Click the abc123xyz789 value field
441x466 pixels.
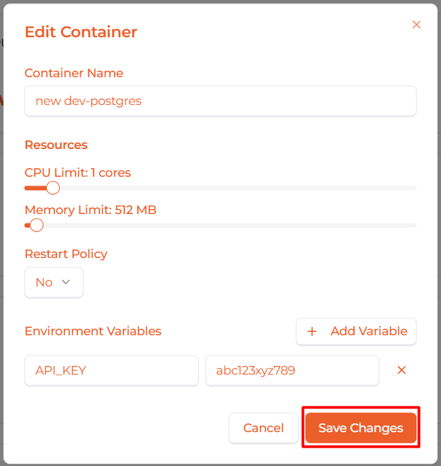point(292,370)
